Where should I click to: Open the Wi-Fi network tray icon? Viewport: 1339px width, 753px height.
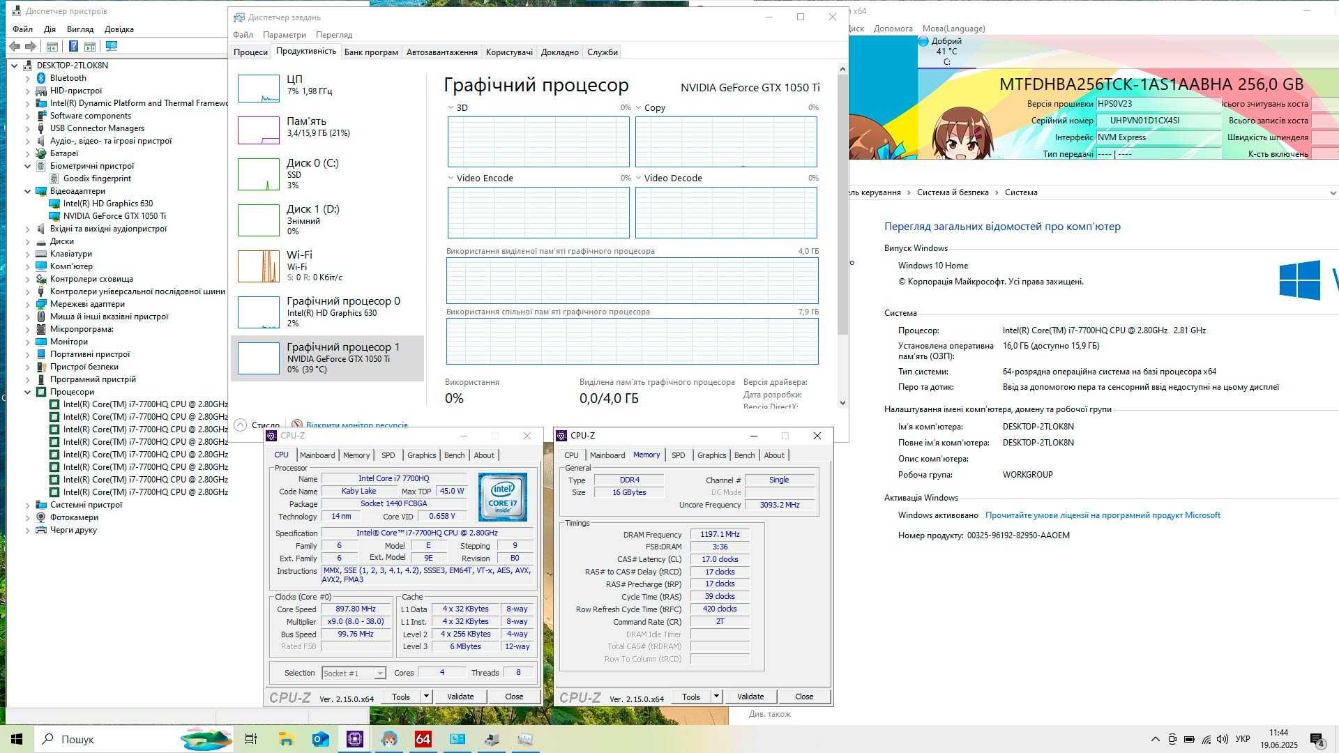click(x=1206, y=739)
